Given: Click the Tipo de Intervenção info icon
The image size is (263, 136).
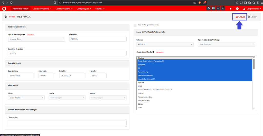Looking at the screenshot, I should coord(24,35).
